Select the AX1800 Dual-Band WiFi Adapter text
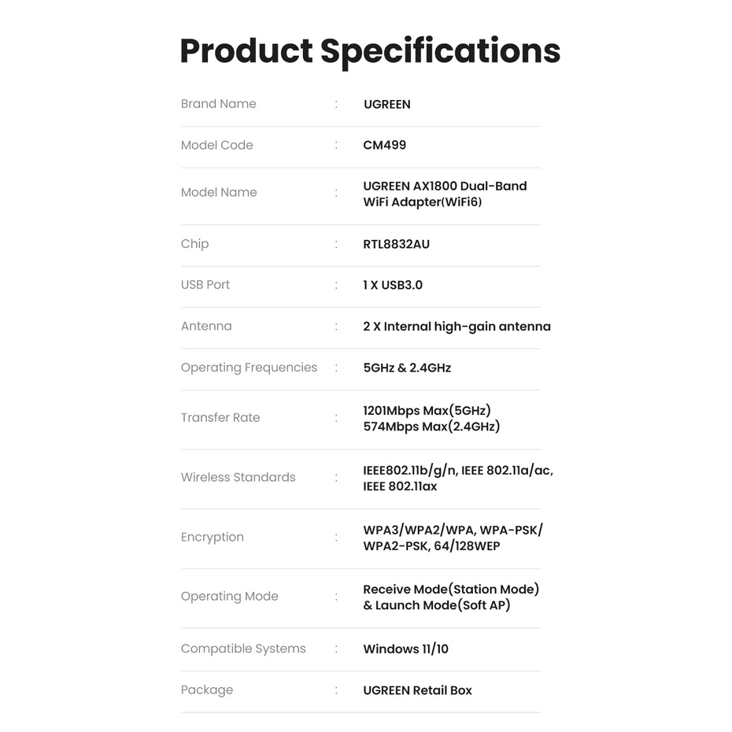This screenshot has width=732, height=732. pos(445,194)
